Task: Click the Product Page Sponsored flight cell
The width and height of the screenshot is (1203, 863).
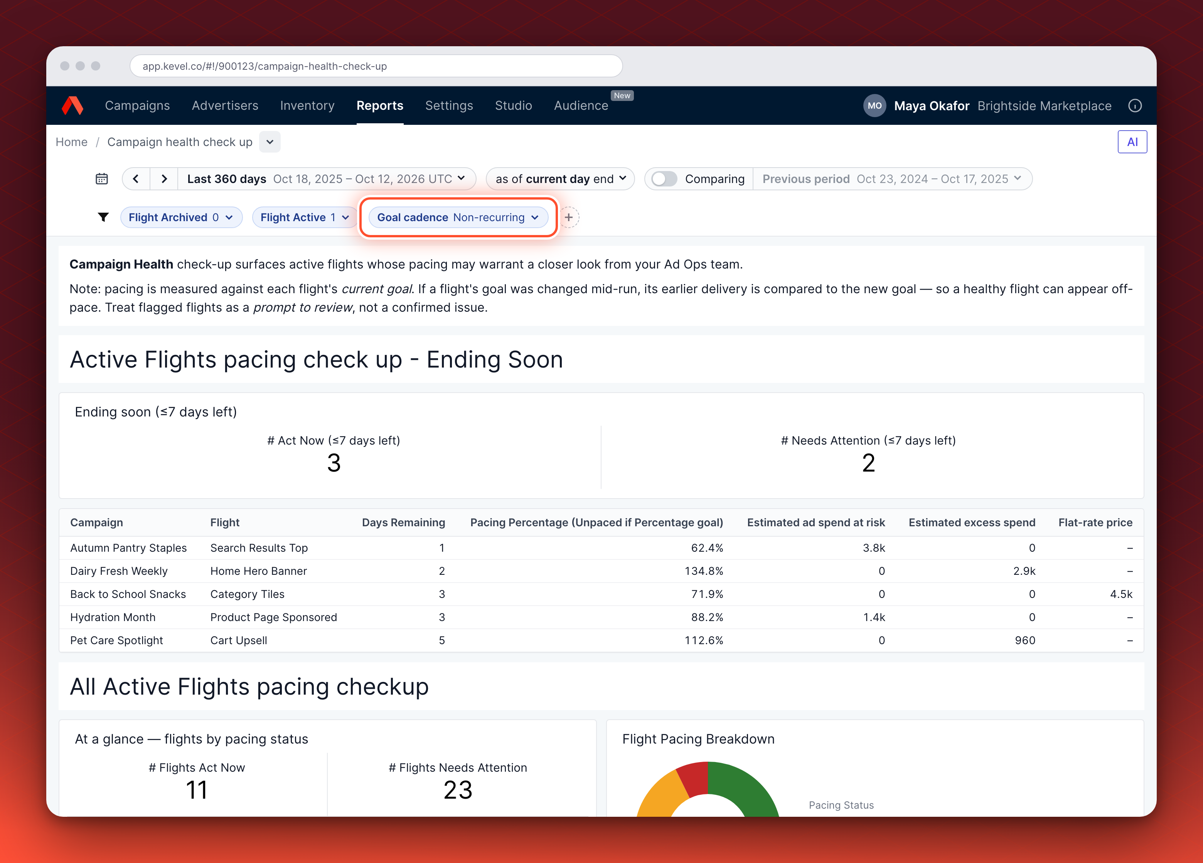Action: [273, 618]
